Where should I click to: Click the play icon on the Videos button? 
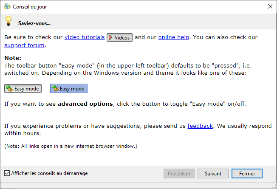(110, 37)
